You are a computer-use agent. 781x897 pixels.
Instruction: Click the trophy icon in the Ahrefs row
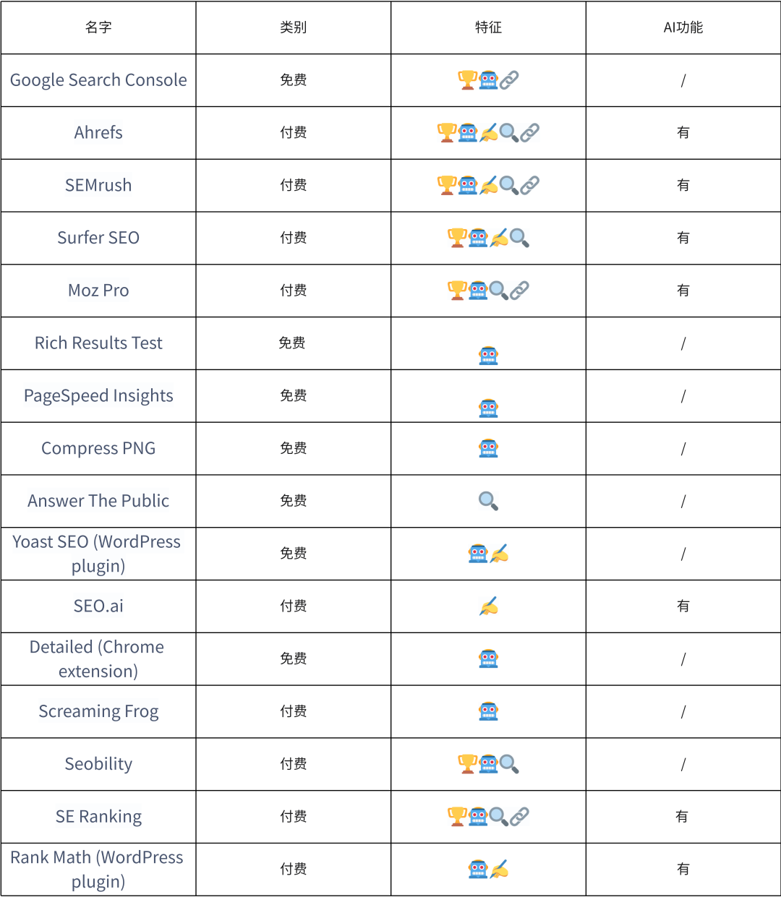[447, 133]
